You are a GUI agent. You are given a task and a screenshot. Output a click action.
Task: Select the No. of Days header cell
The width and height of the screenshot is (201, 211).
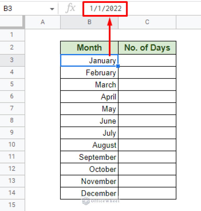click(147, 48)
